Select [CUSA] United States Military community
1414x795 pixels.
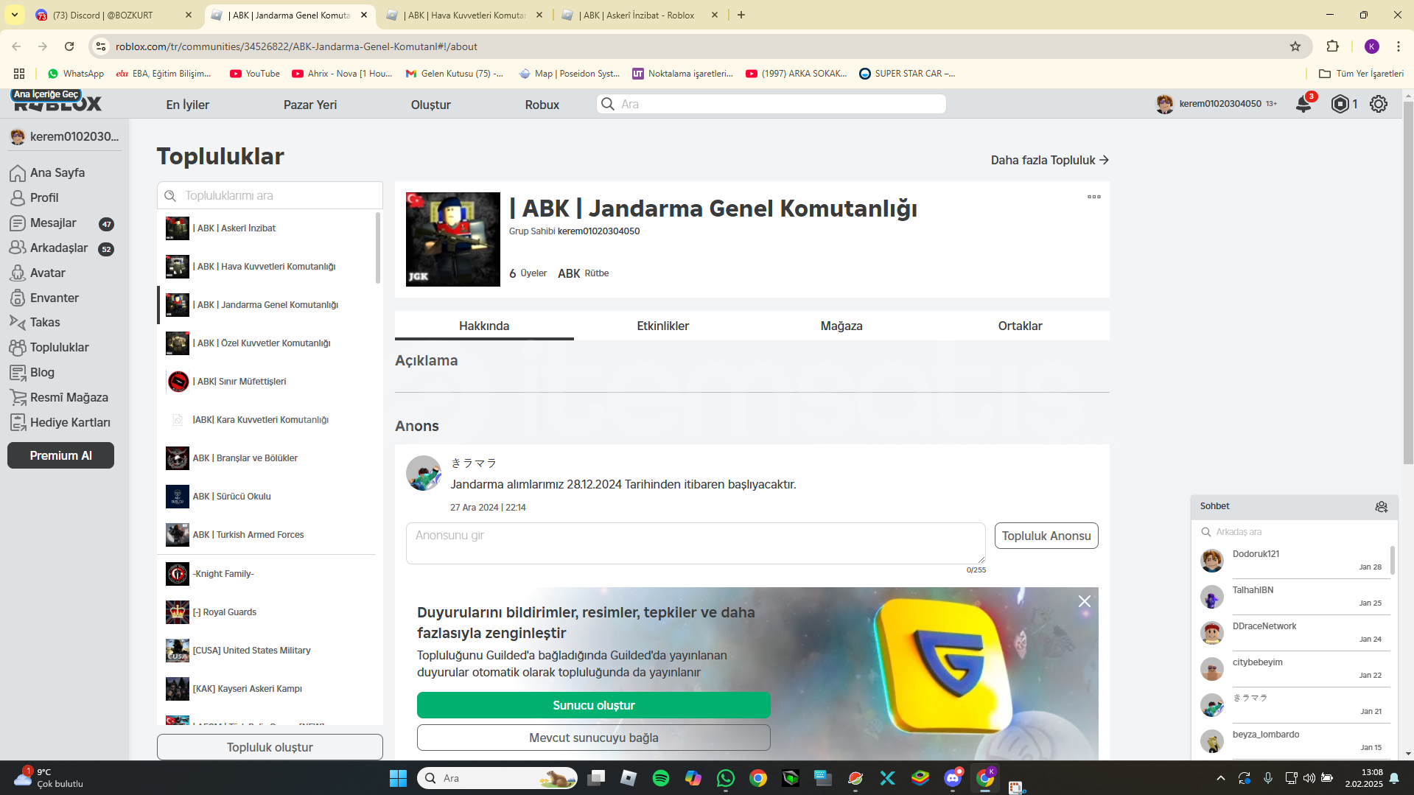coord(267,651)
